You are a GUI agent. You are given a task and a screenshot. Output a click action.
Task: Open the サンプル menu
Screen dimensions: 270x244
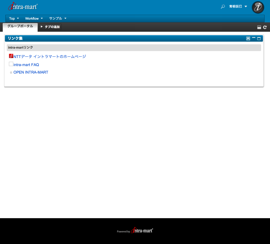[x=58, y=19]
